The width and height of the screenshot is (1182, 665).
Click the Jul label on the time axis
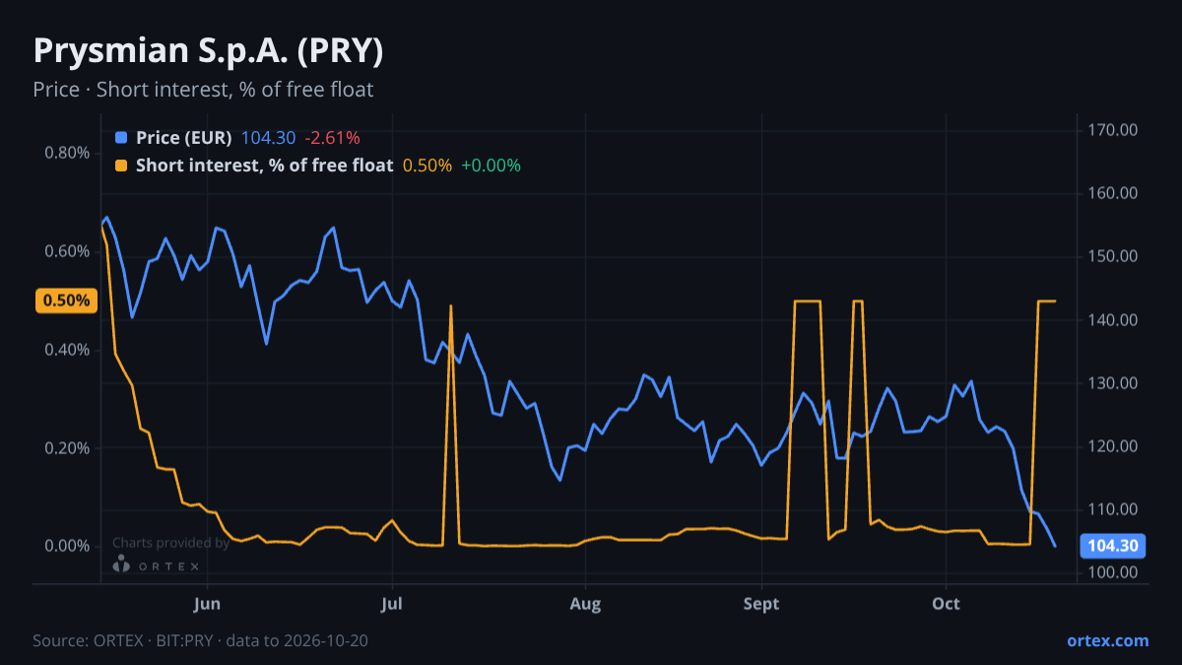pos(392,603)
